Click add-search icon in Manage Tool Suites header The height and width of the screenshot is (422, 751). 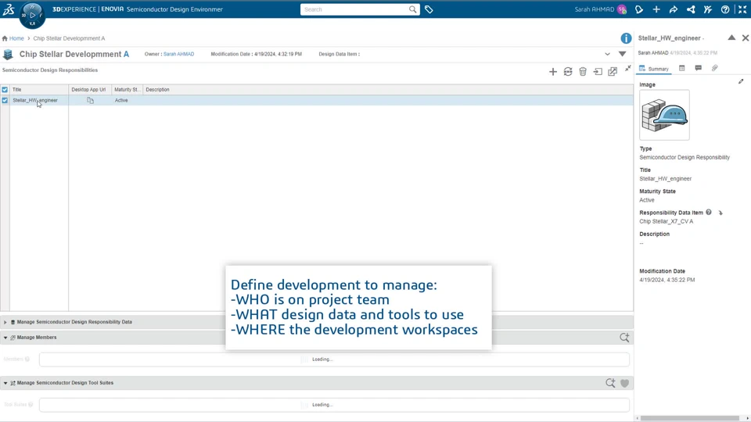click(610, 383)
